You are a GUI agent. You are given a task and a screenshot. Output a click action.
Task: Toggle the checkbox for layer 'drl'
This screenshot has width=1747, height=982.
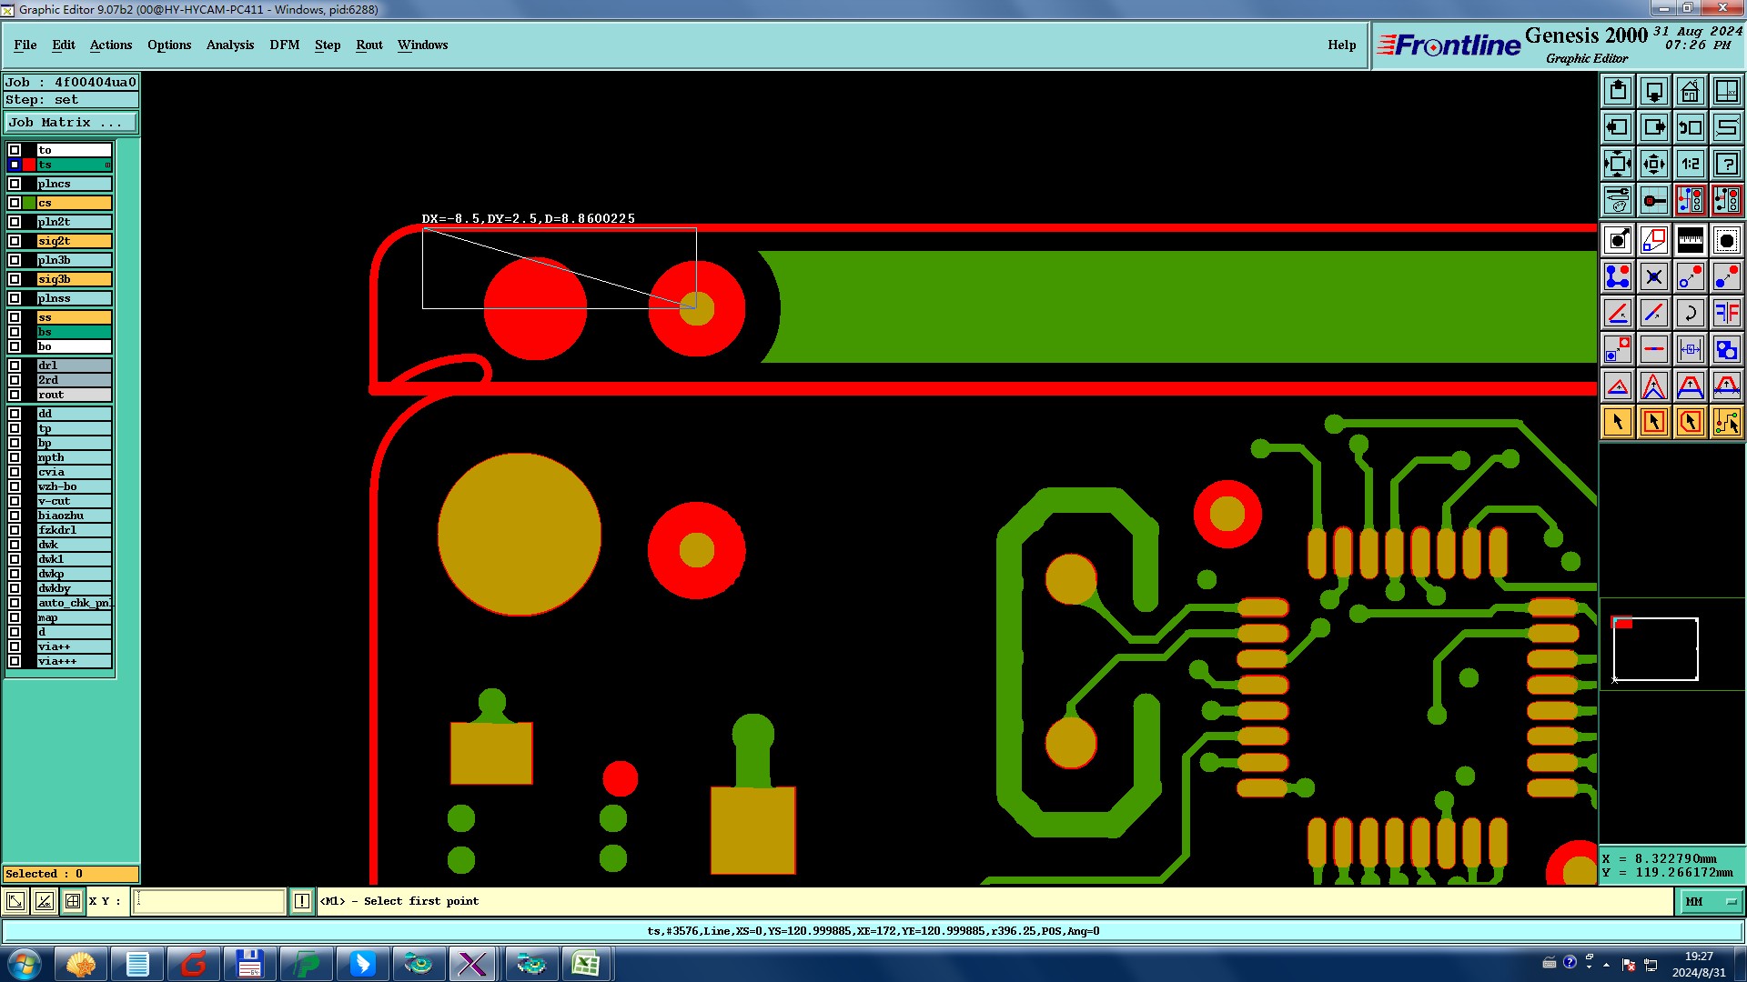point(15,366)
